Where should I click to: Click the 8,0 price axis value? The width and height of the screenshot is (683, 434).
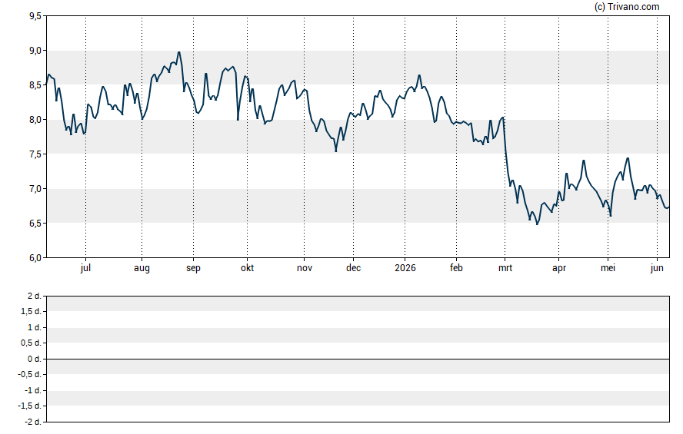35,120
